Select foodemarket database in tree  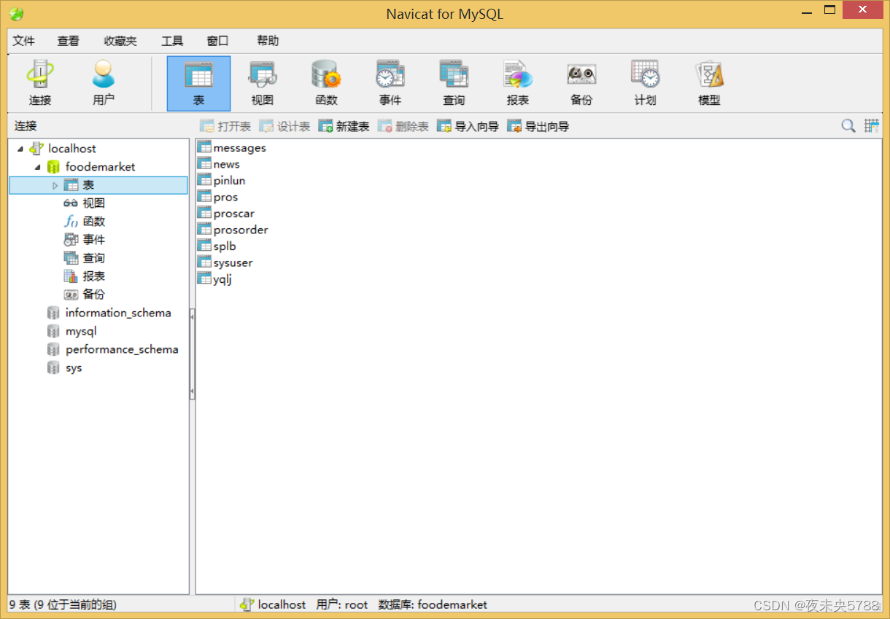click(x=100, y=166)
